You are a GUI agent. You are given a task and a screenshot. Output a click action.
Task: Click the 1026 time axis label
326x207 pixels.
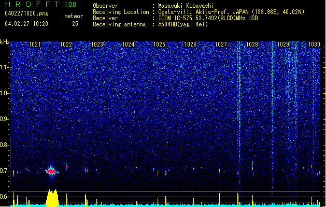click(190, 45)
